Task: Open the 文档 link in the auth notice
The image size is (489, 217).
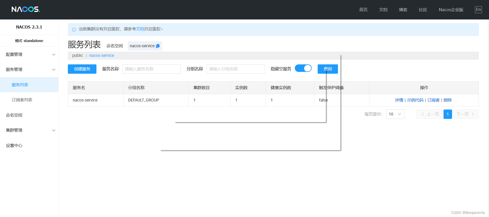Action: click(x=140, y=29)
